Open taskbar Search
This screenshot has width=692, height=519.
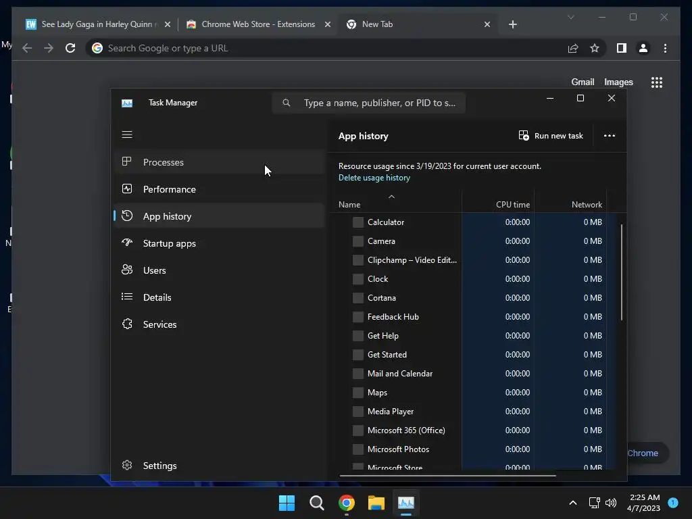(316, 503)
